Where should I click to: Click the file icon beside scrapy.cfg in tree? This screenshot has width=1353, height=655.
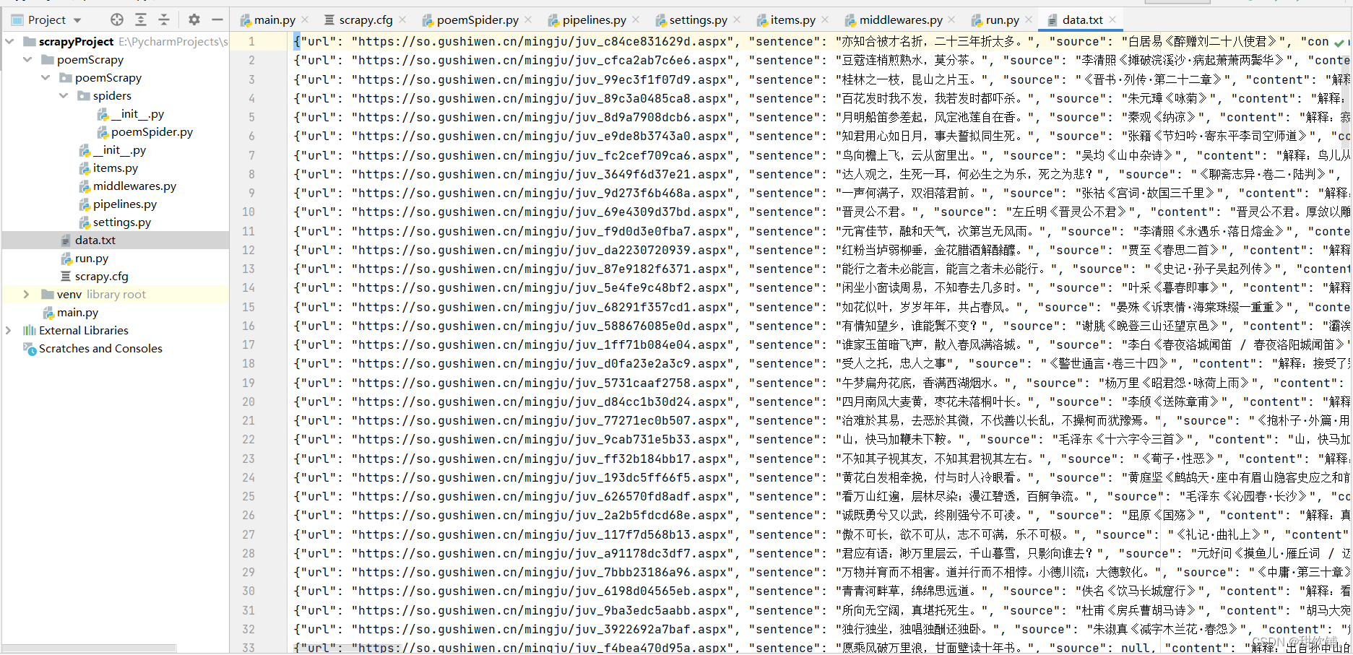click(66, 276)
